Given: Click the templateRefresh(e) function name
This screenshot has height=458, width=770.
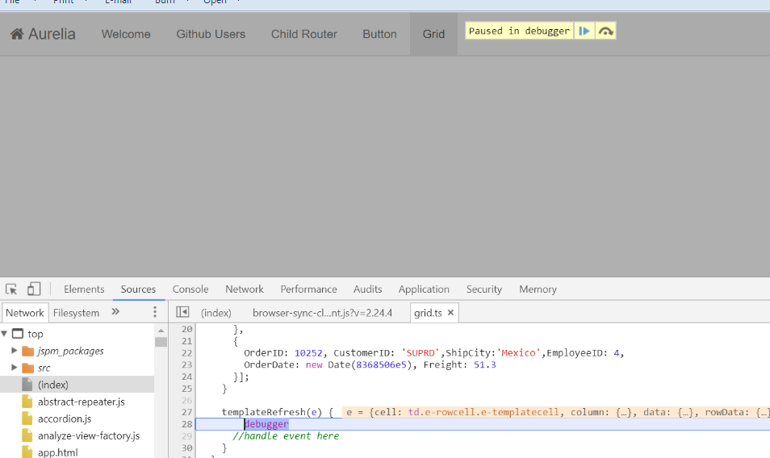Looking at the screenshot, I should (x=271, y=412).
